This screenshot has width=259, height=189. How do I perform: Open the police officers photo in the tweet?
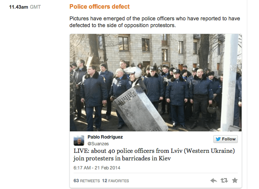coord(156,82)
